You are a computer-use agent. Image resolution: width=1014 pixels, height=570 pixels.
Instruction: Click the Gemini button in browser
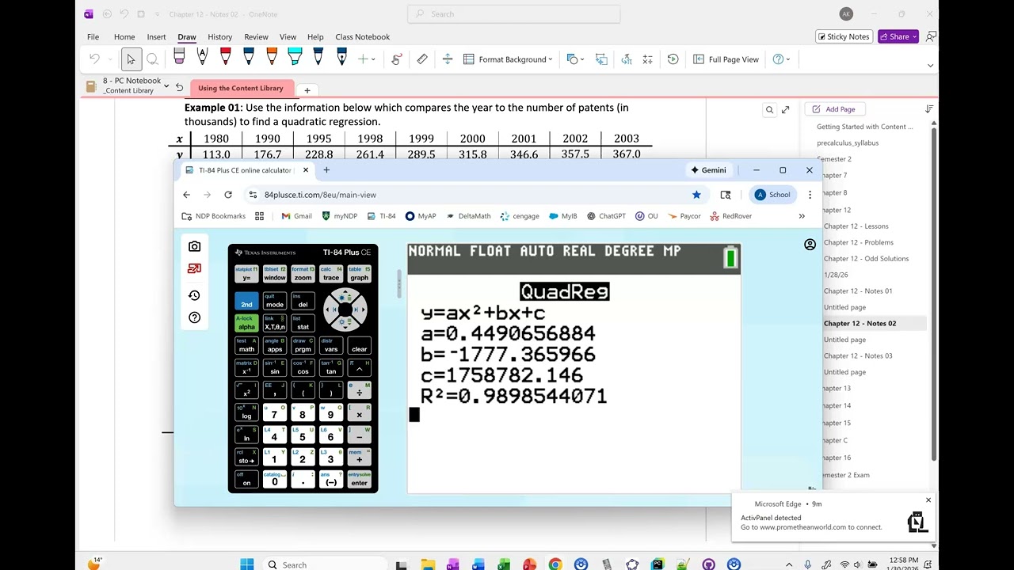coord(708,170)
